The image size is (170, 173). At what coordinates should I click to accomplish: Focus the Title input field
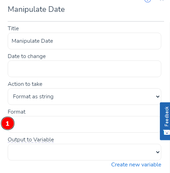(x=84, y=41)
